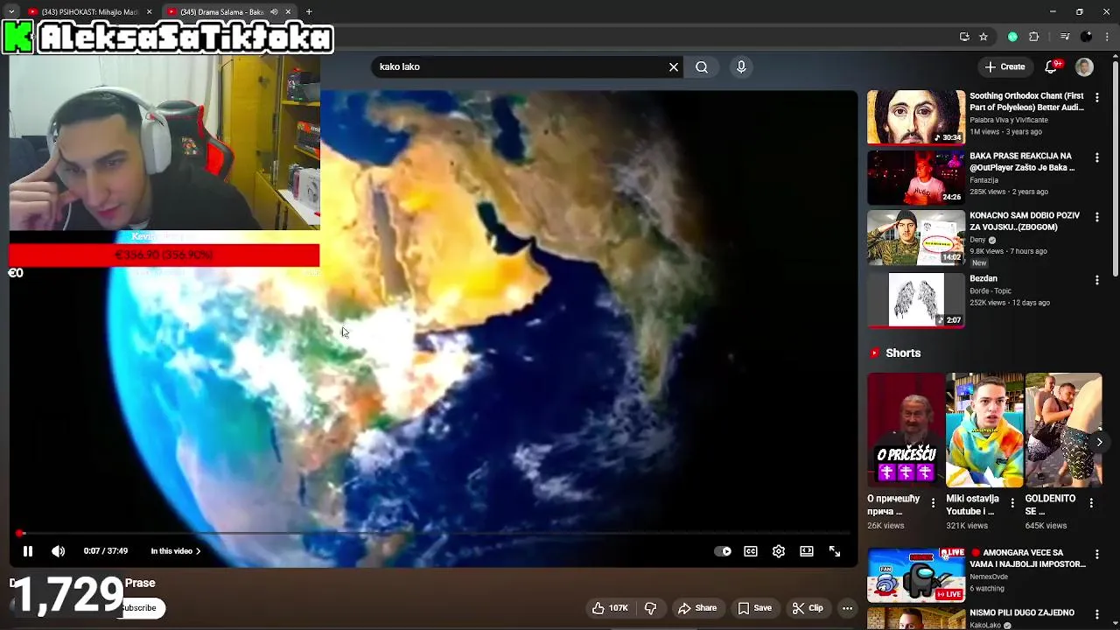The height and width of the screenshot is (630, 1120).
Task: Open the Chrome profile avatar
Action: pyautogui.click(x=1086, y=37)
